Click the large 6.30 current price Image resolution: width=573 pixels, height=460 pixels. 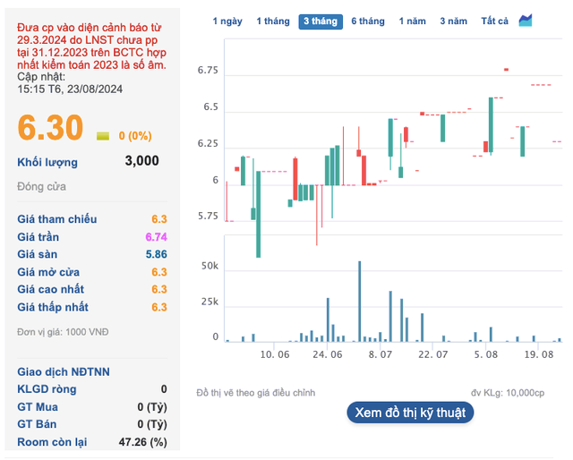pos(51,129)
